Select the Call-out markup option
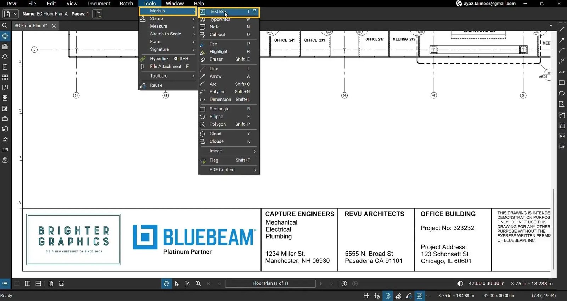Image resolution: width=567 pixels, height=301 pixels. click(x=229, y=35)
